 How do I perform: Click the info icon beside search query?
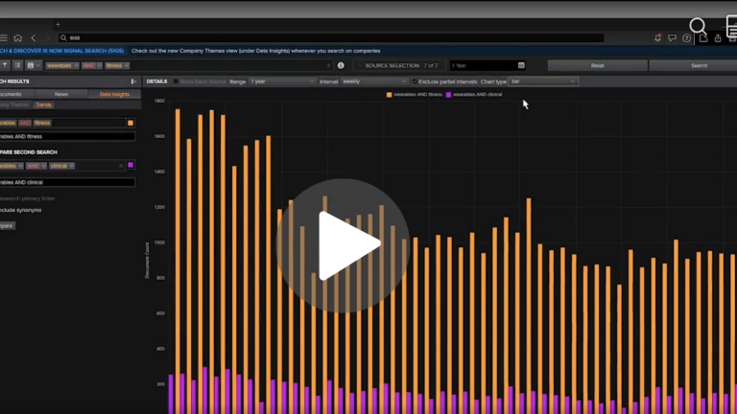click(x=341, y=65)
